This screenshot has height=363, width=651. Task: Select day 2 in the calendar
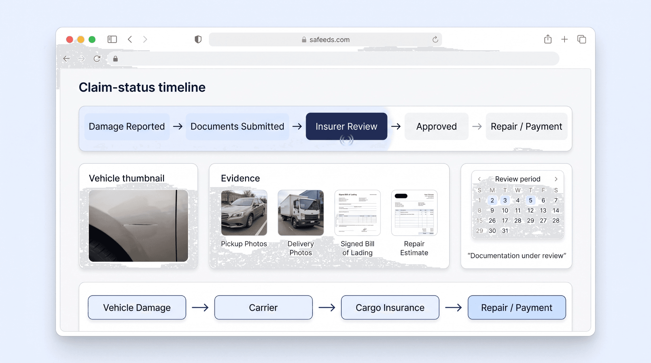[x=492, y=200]
